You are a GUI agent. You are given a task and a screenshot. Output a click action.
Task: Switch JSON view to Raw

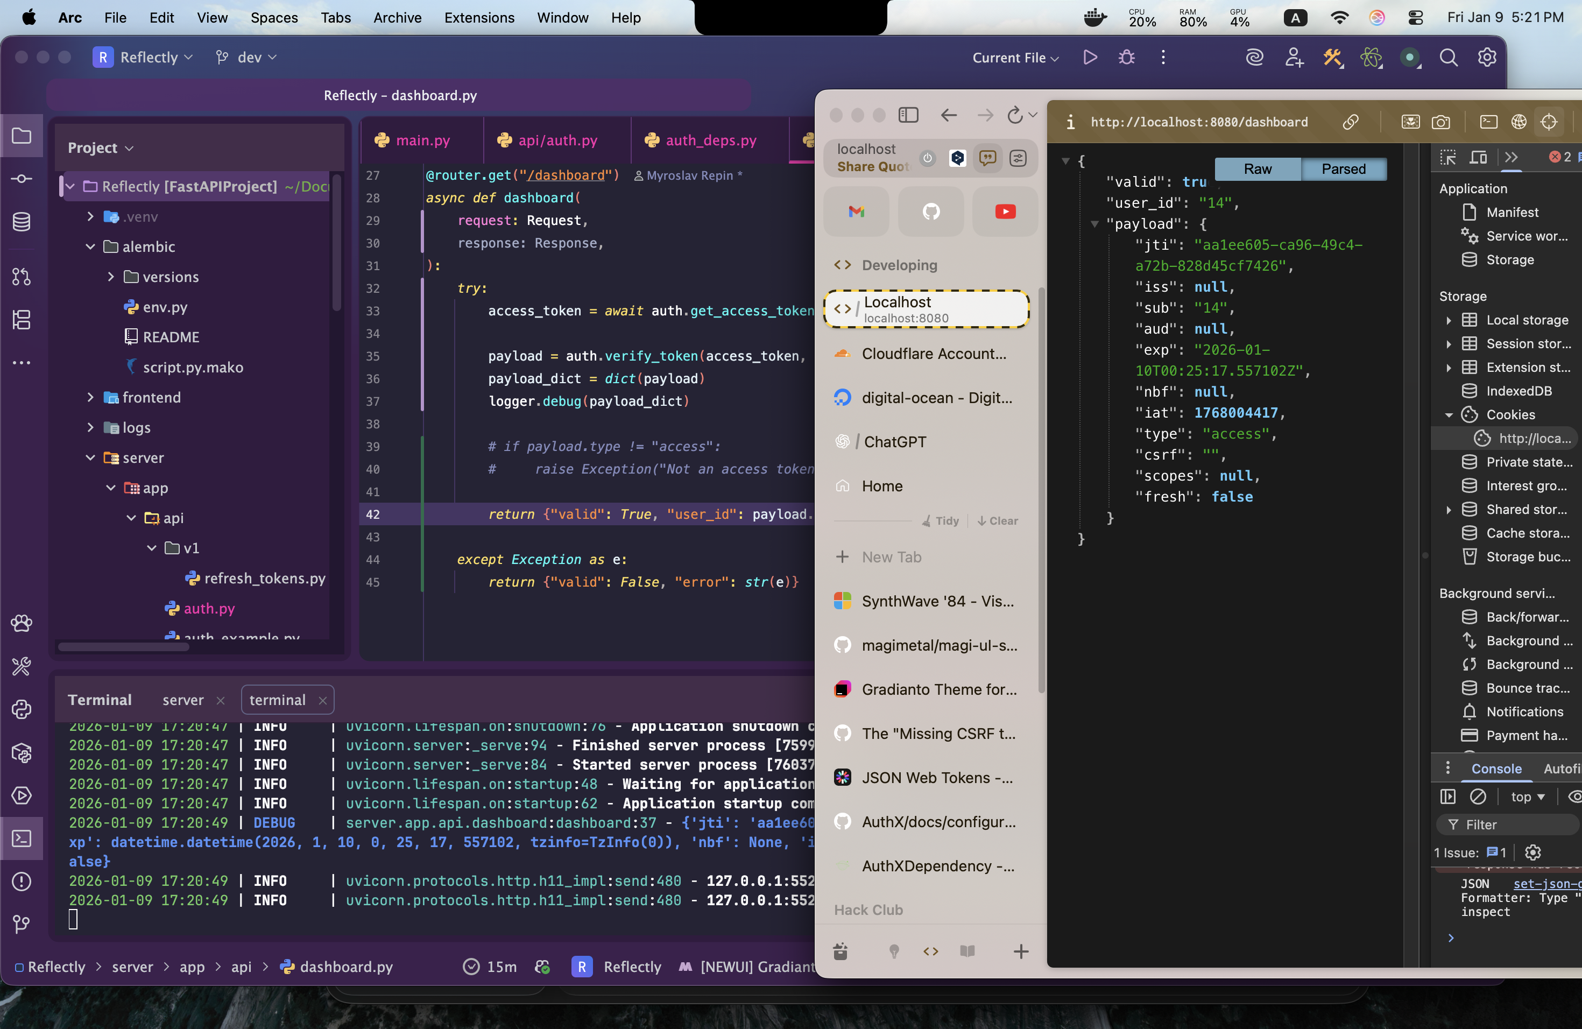click(x=1257, y=169)
